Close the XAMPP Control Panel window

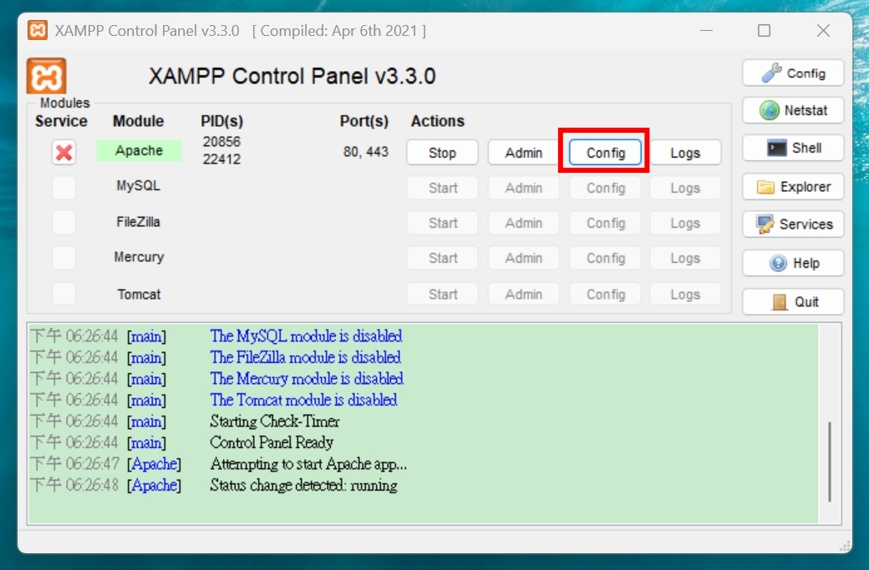824,30
